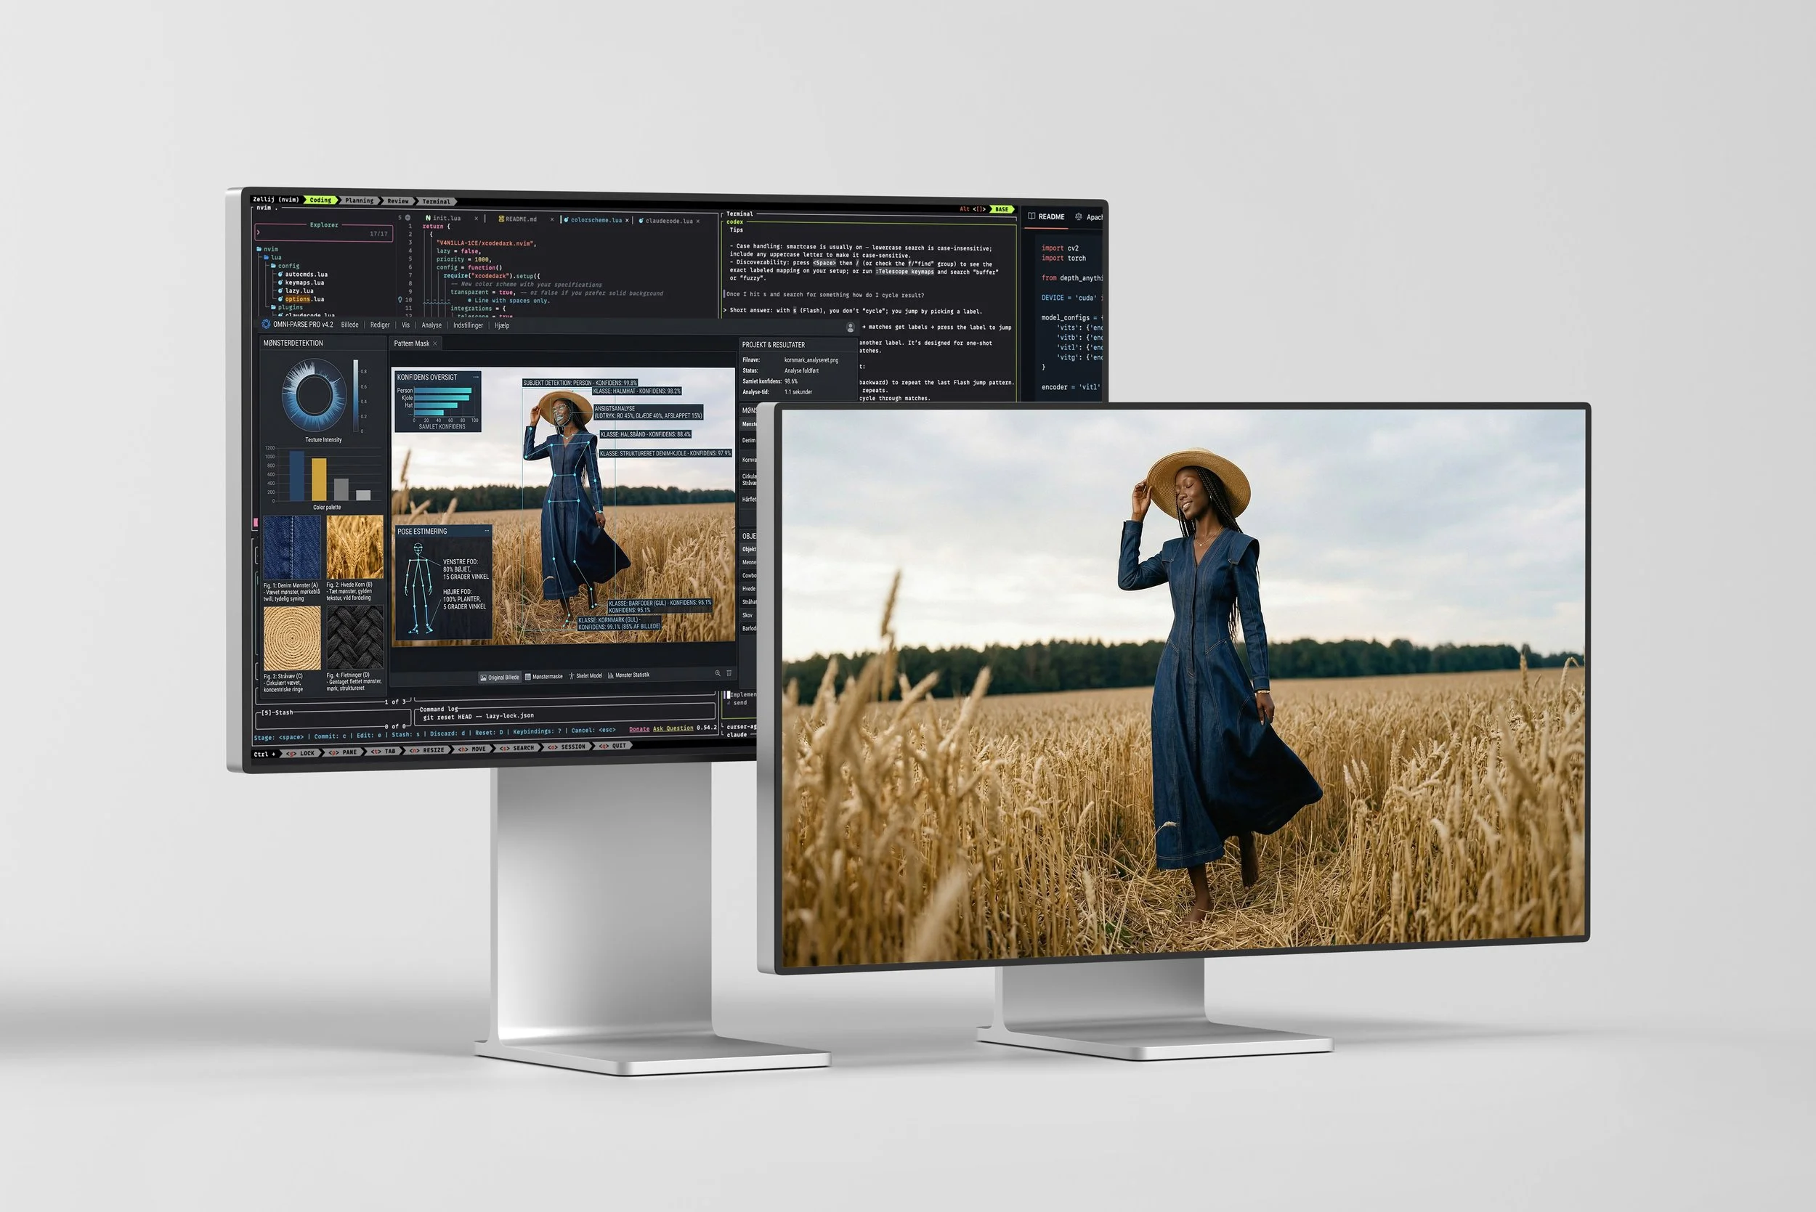Click the SEARCH mode in Zellij status bar
Image resolution: width=1816 pixels, height=1212 pixels.
517,748
